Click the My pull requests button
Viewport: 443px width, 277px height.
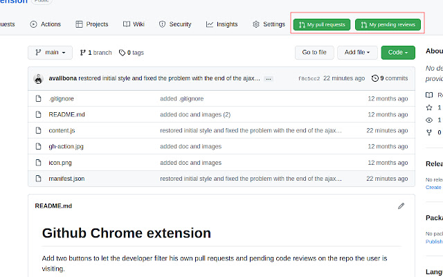(322, 25)
